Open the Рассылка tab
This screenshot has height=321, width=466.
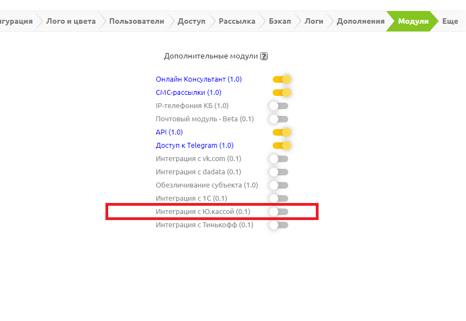point(237,22)
